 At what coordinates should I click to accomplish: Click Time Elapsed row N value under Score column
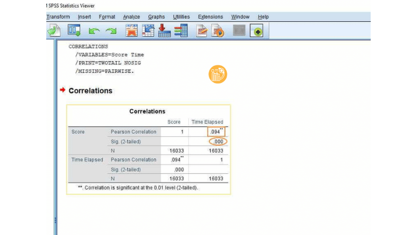click(x=177, y=179)
